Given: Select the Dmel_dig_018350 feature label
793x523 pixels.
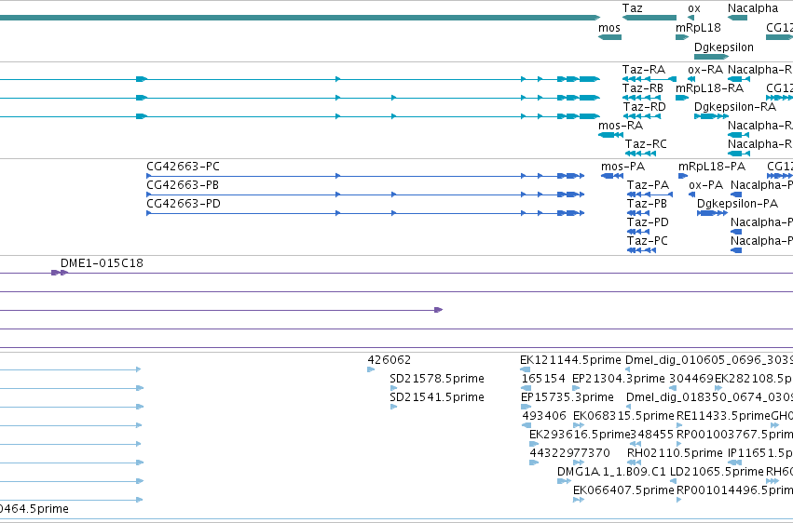Looking at the screenshot, I should [709, 397].
